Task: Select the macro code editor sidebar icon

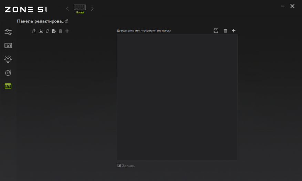Action: point(8,86)
